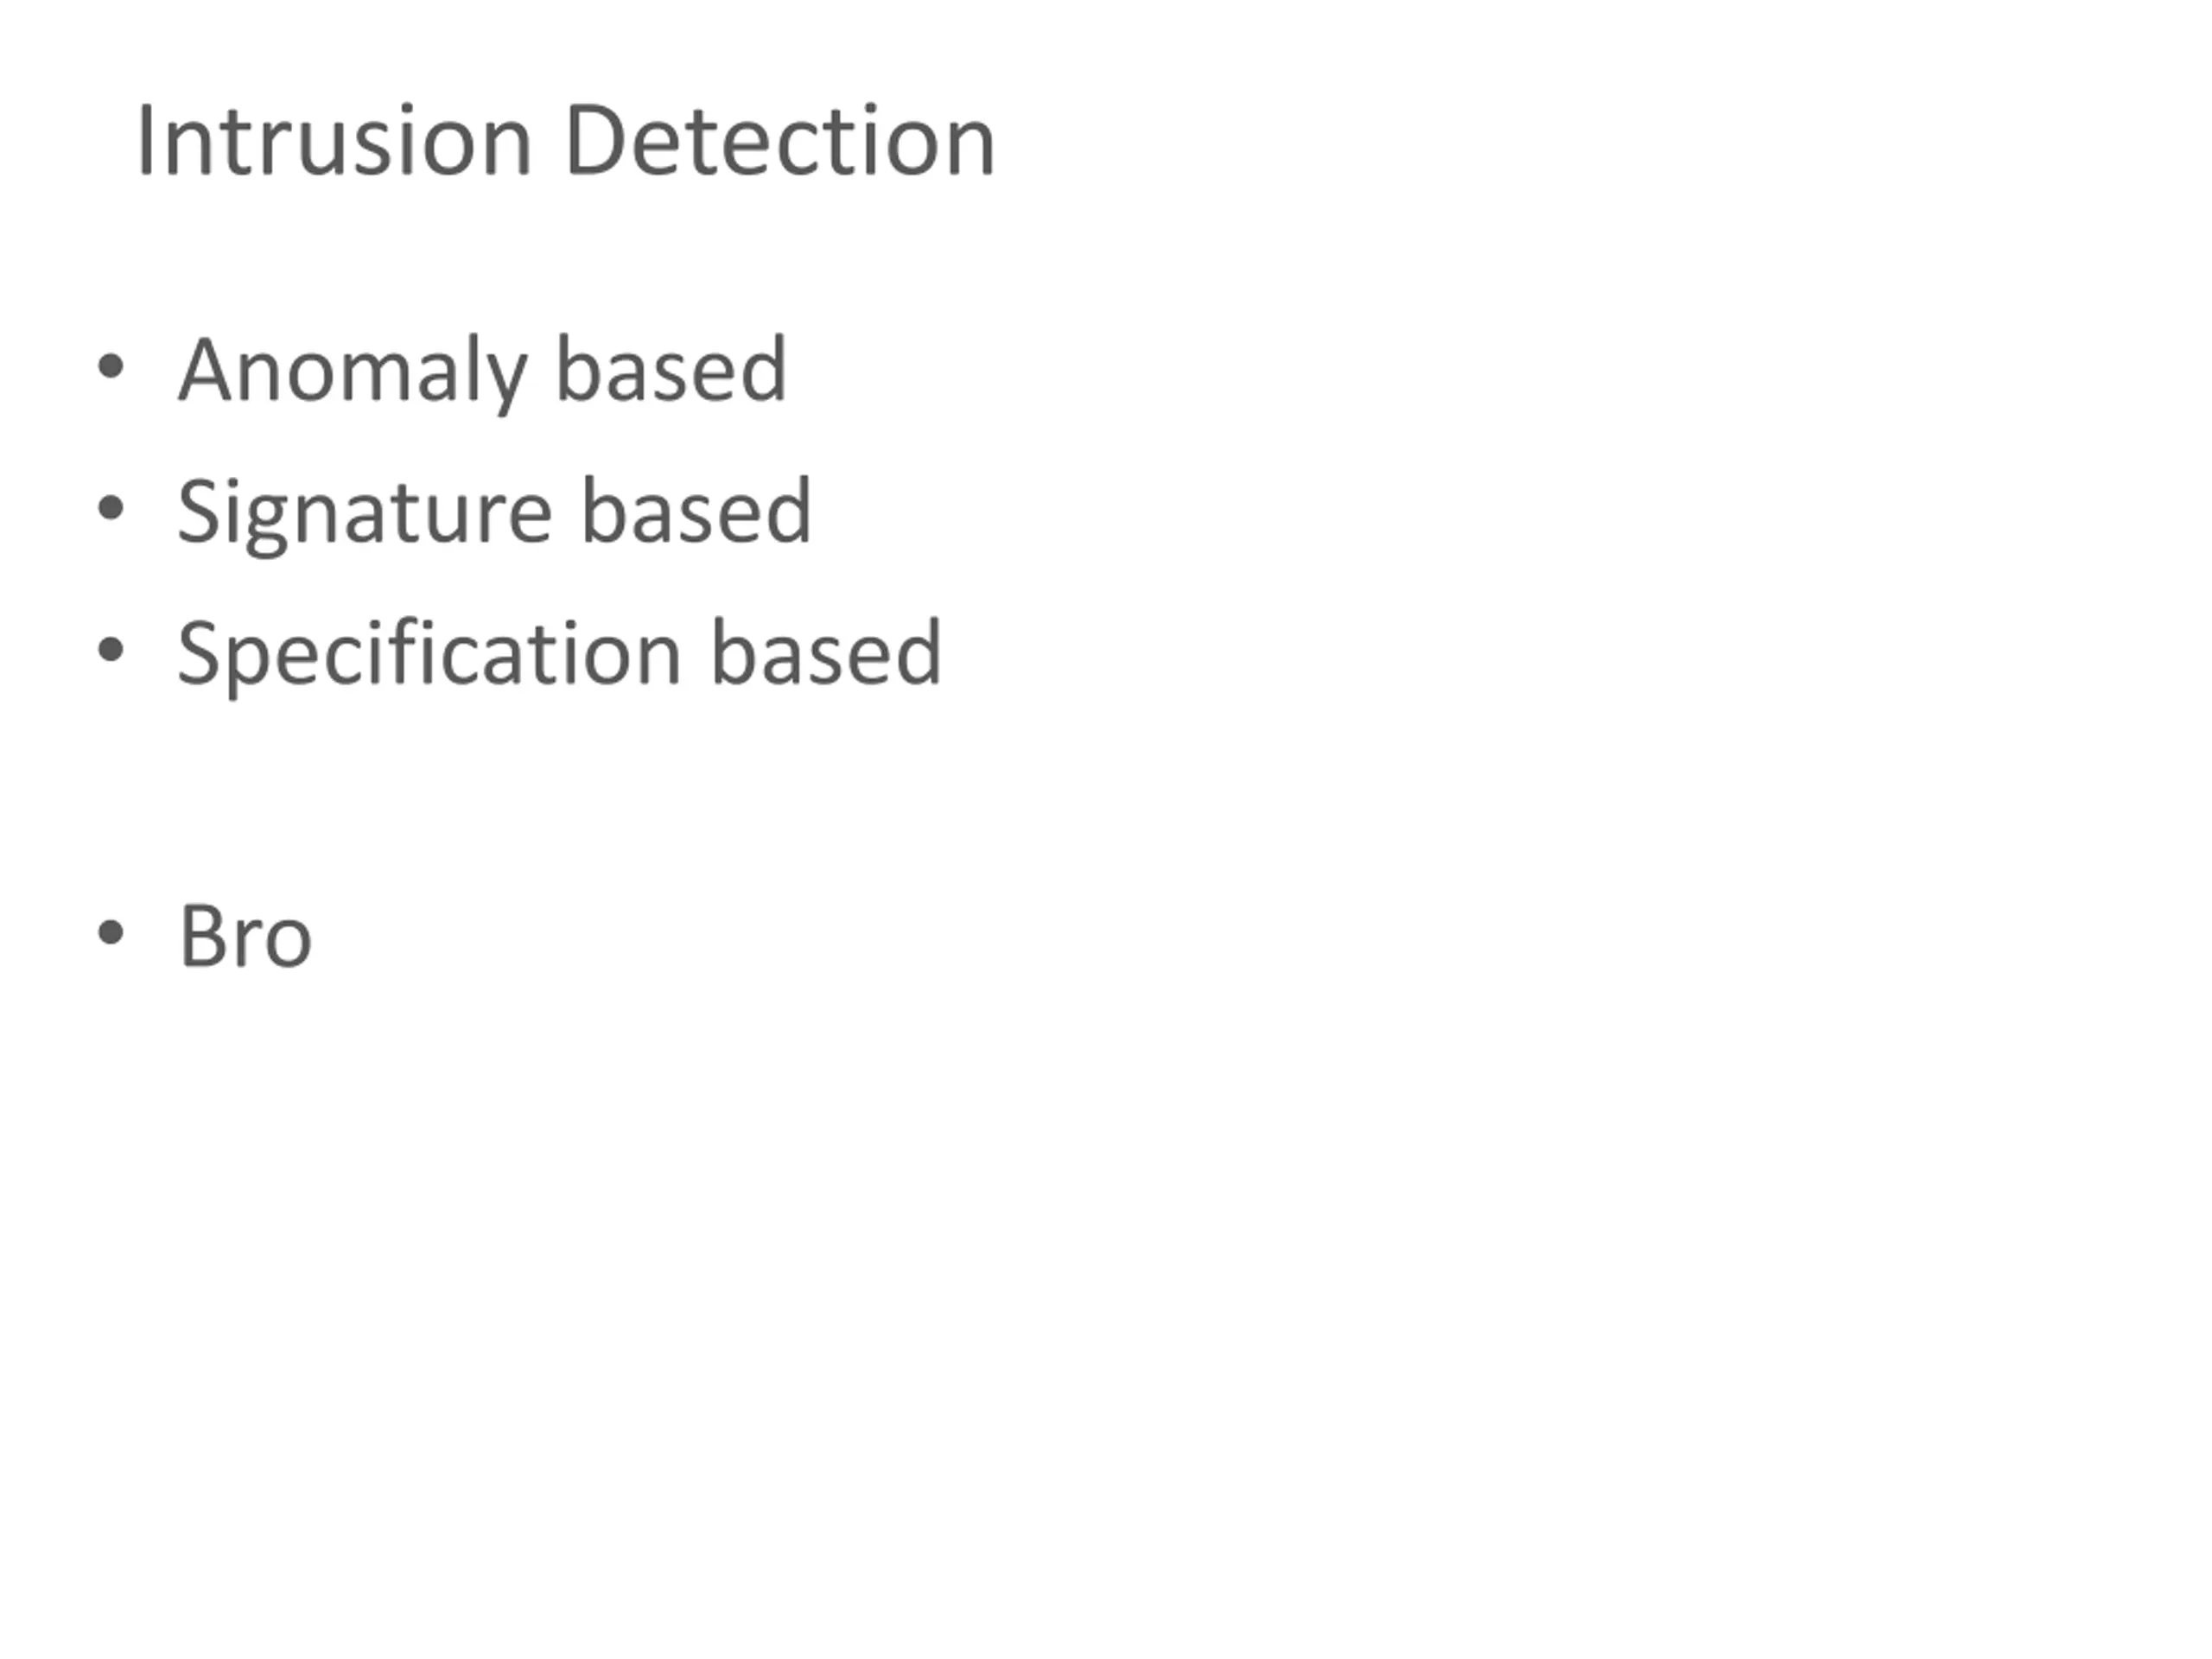Select the word Signature

365,513
